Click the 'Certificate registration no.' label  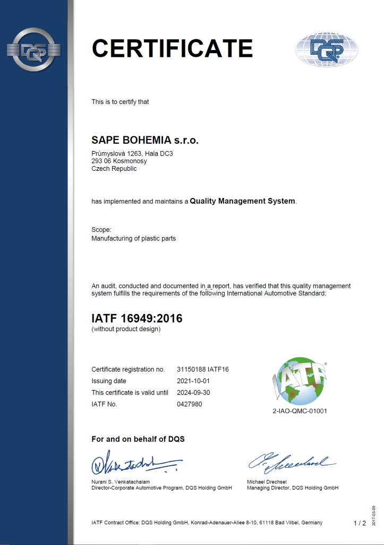128,369
